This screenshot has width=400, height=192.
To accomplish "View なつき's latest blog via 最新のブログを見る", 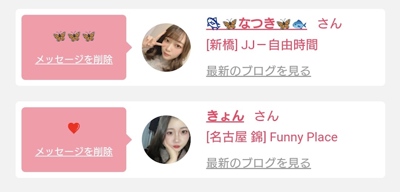I will coord(259,71).
